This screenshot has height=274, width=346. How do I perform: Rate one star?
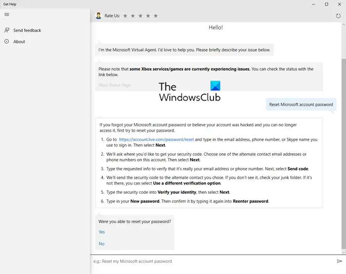tap(125, 16)
